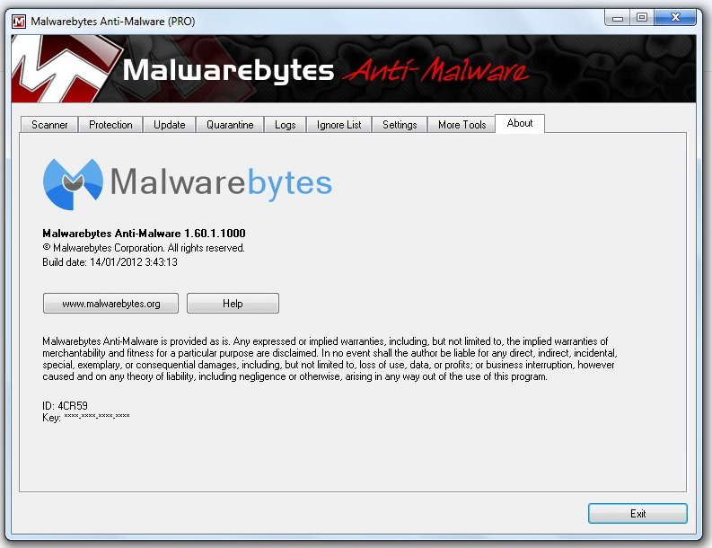712x548 pixels.
Task: View the Logs tab
Action: 286,125
